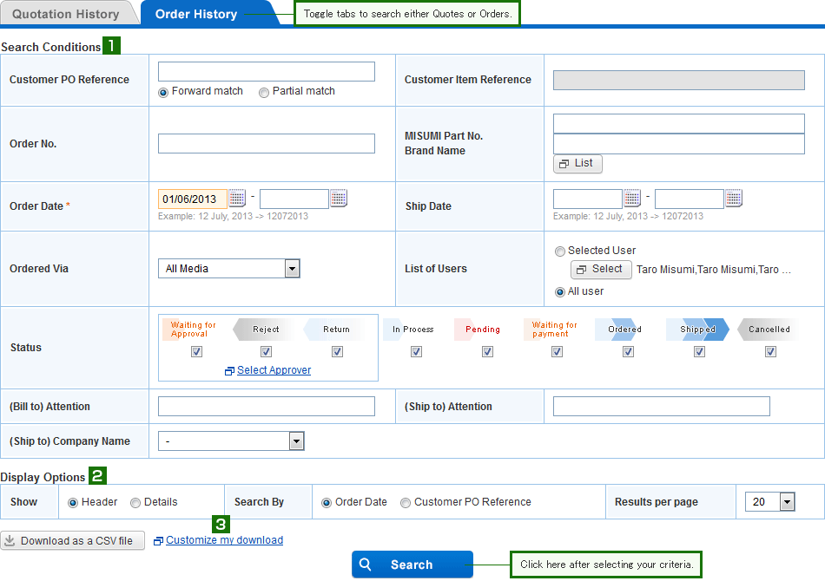The image size is (825, 581).
Task: Uncheck the Pending status checkbox
Action: (x=487, y=352)
